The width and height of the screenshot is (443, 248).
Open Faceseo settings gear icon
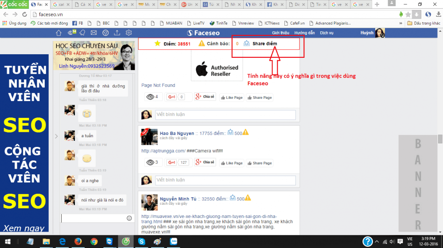click(128, 33)
